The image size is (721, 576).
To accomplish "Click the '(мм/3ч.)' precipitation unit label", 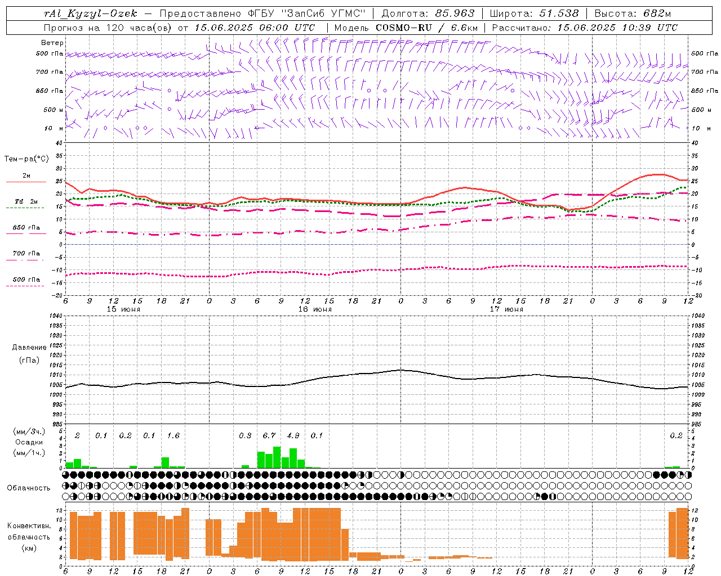I will click(29, 431).
